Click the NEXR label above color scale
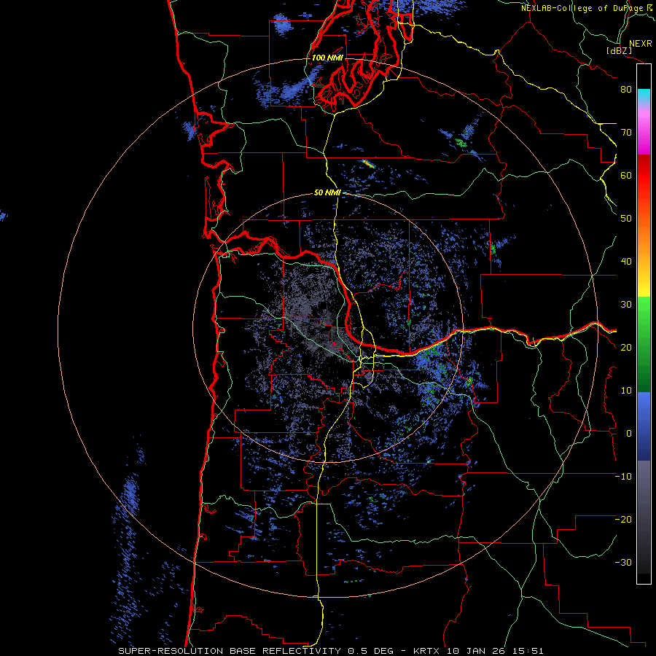This screenshot has height=656, width=656. point(640,44)
